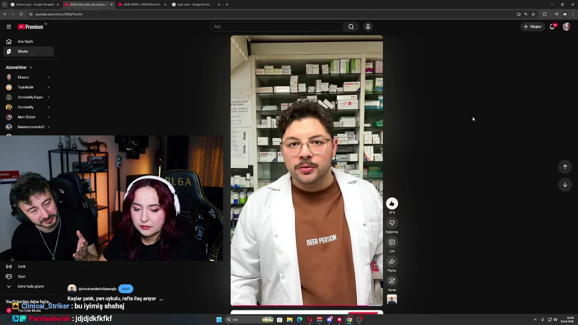
Task: Click the YouTube search field
Action: pos(277,27)
